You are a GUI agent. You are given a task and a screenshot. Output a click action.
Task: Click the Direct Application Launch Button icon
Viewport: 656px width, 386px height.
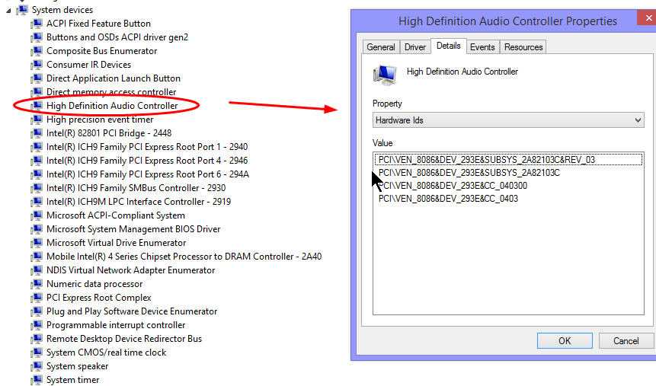pos(37,78)
